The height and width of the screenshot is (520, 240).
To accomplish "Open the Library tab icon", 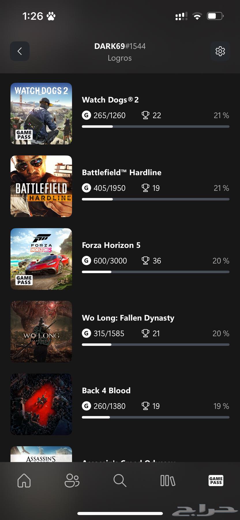I will click(x=168, y=480).
